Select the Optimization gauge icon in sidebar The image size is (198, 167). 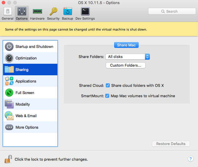(9, 58)
